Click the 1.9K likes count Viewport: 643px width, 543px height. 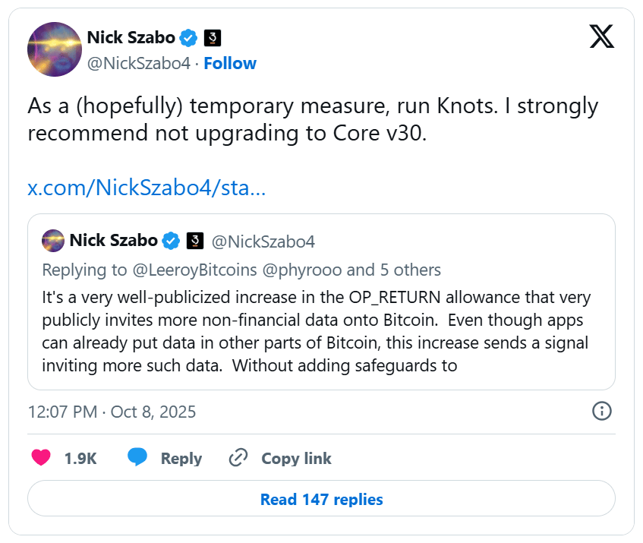80,458
